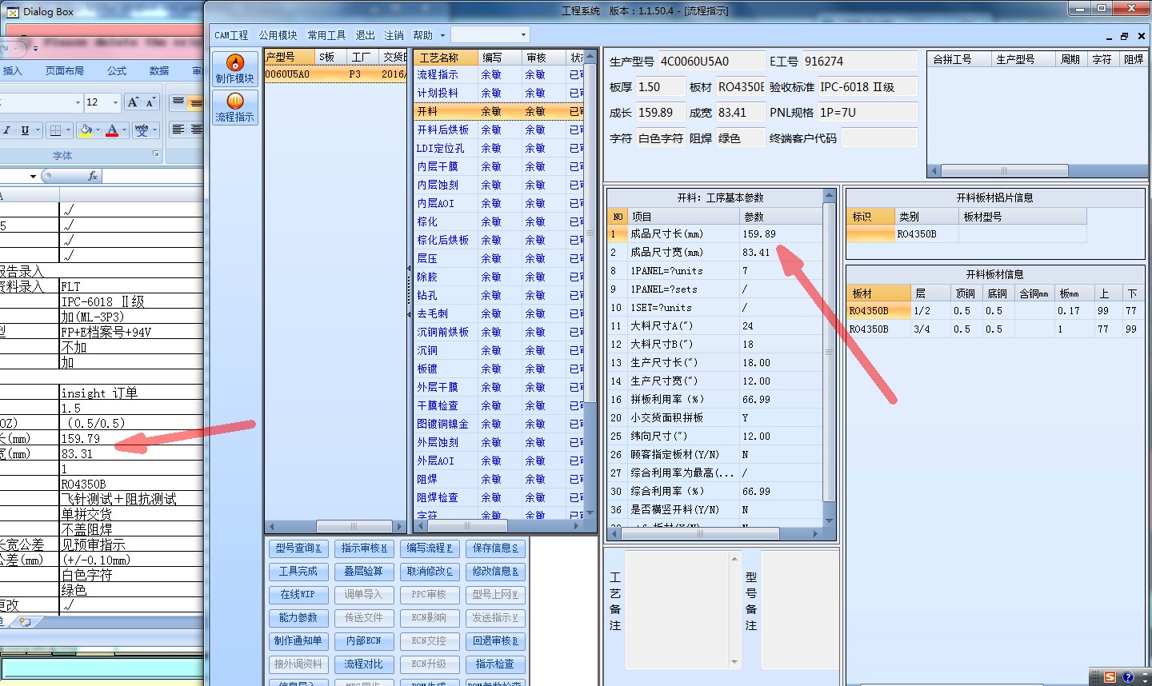Screen dimensions: 1152x686
Task: Click the 终端客户代码 input field
Action: [879, 138]
